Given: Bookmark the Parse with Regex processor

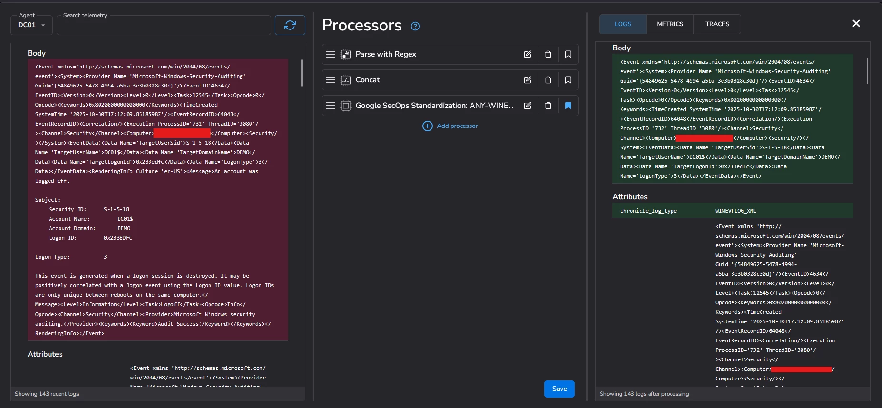Looking at the screenshot, I should [568, 54].
